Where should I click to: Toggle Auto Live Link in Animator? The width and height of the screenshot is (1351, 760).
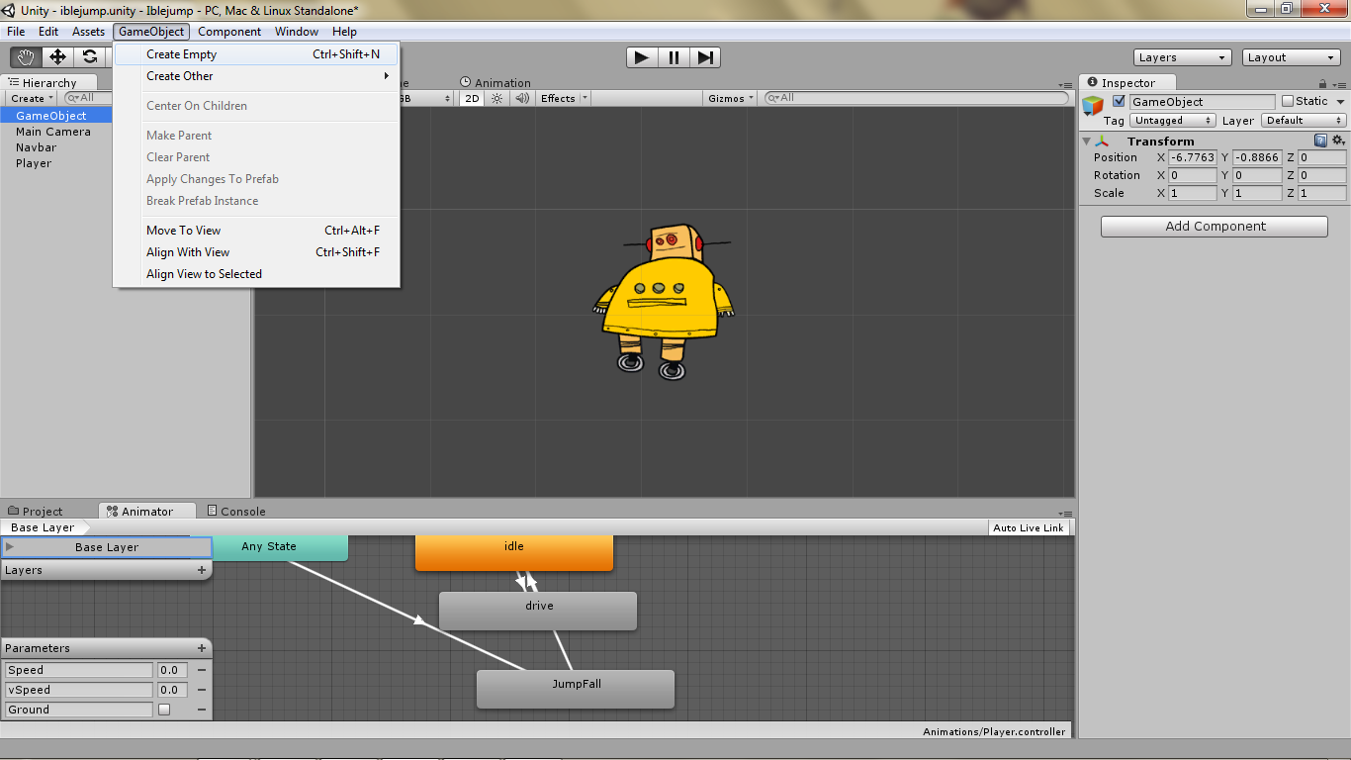(1029, 527)
